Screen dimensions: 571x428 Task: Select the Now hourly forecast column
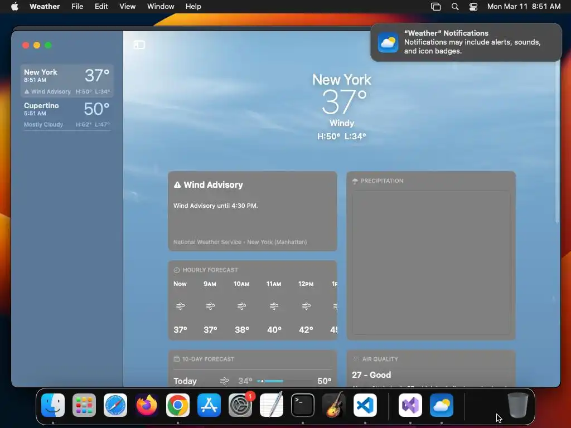coord(180,307)
